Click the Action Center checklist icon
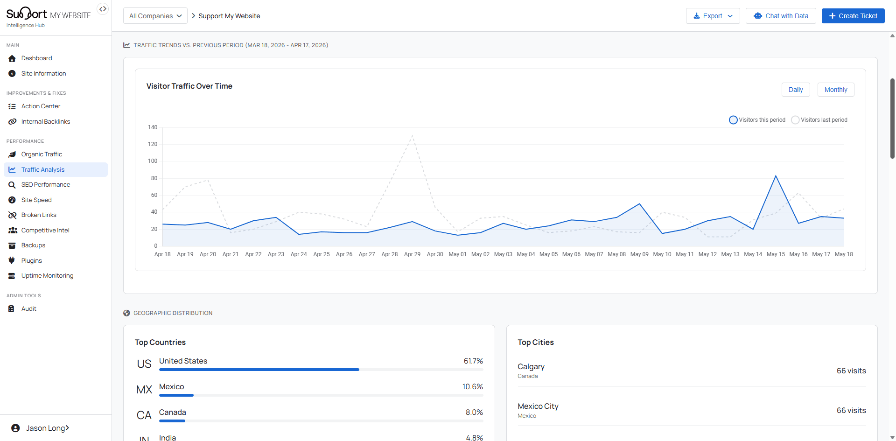The height and width of the screenshot is (441, 896). [x=12, y=106]
